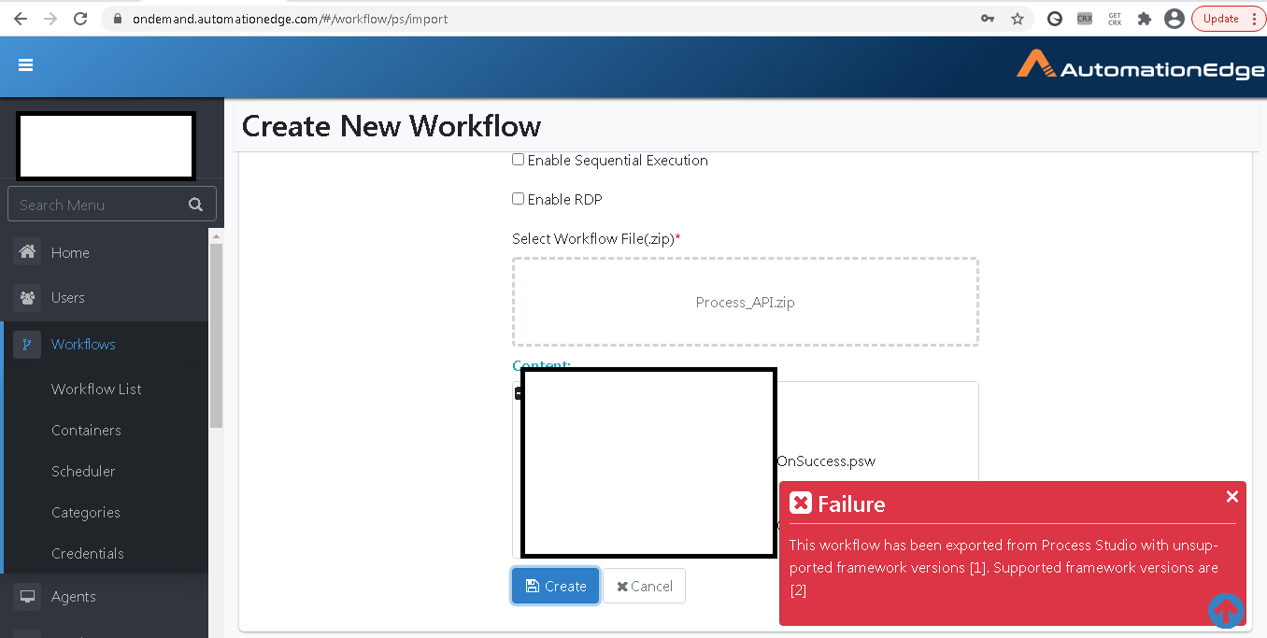This screenshot has width=1267, height=638.
Task: Click the saved password key icon
Action: (988, 19)
